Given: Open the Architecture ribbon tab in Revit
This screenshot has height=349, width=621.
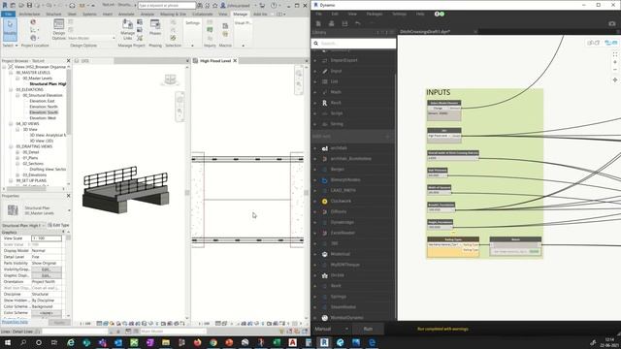Looking at the screenshot, I should pyautogui.click(x=29, y=14).
